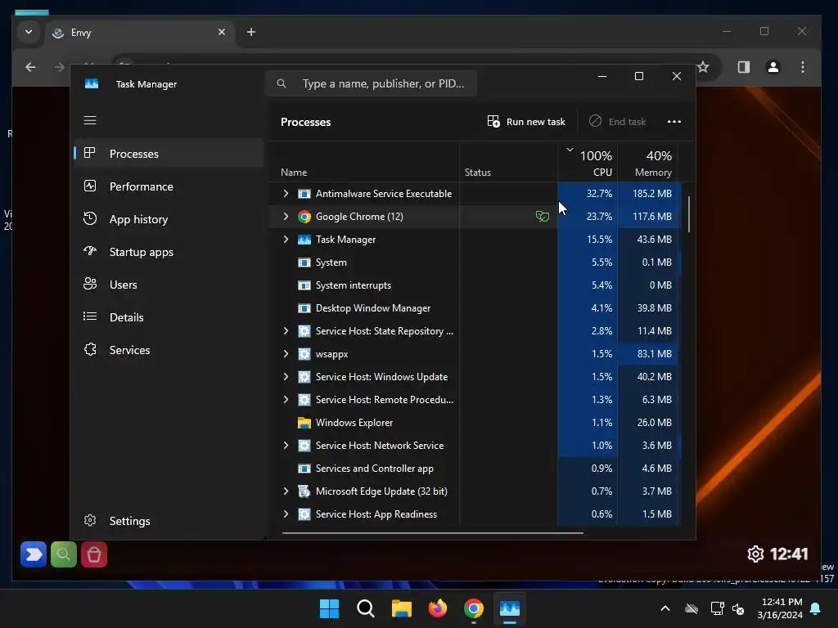Open App history in sidebar
Viewport: 838px width, 628px height.
click(169, 219)
